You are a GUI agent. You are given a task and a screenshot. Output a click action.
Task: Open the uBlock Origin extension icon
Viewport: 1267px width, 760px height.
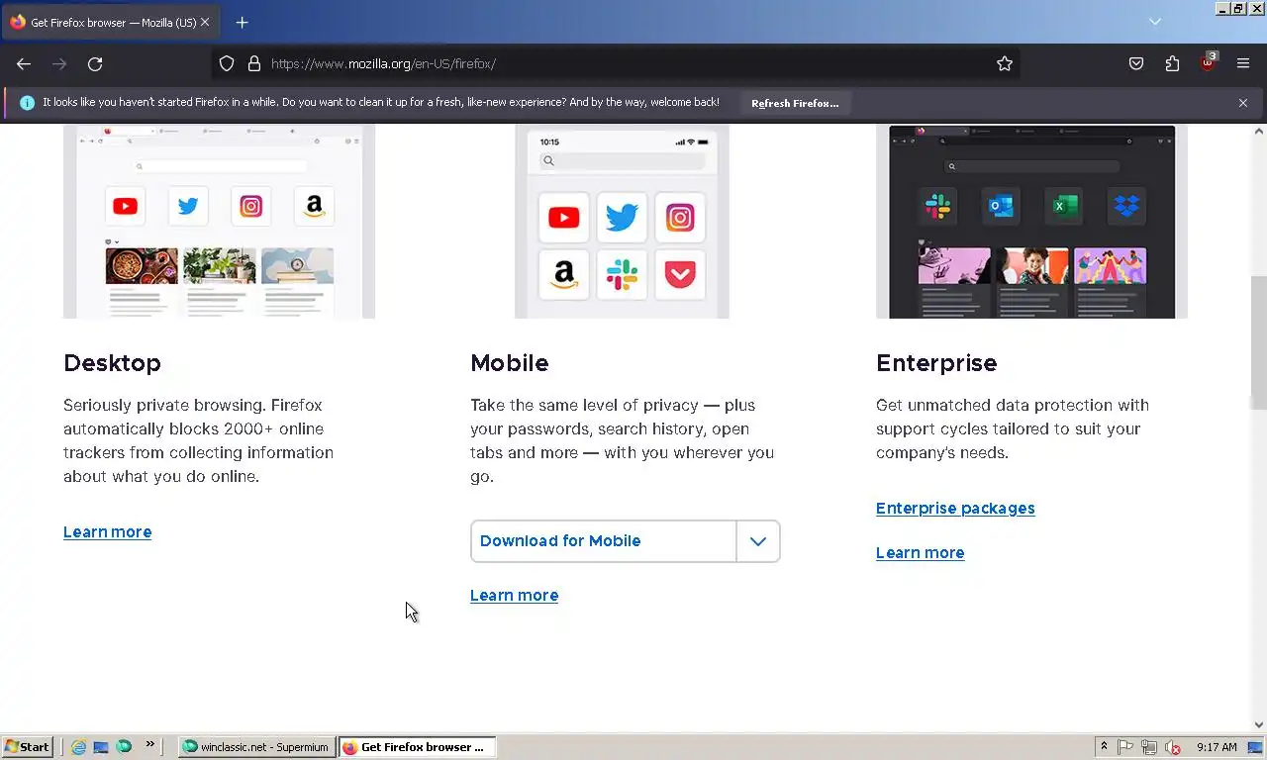pyautogui.click(x=1208, y=62)
